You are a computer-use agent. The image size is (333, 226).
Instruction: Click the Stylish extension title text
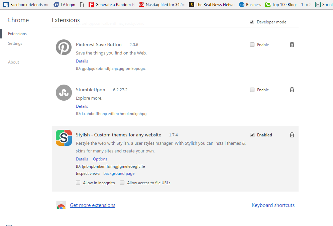(x=118, y=135)
